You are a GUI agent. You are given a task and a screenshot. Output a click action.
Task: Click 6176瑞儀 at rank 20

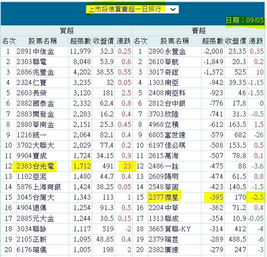pyautogui.click(x=32, y=250)
